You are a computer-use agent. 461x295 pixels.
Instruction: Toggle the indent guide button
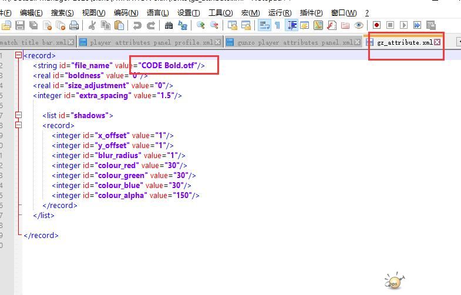click(291, 25)
